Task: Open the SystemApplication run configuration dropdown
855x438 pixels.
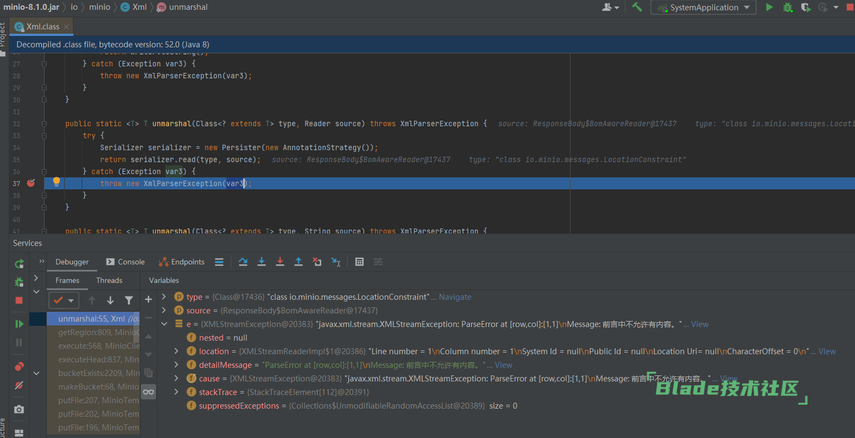Action: (703, 7)
